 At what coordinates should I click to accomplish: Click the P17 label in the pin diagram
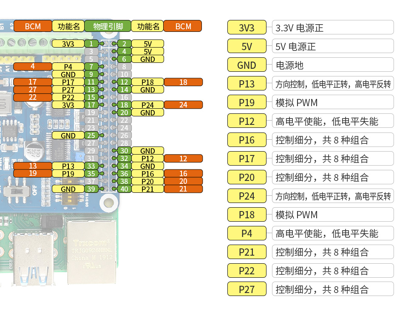click(68, 82)
